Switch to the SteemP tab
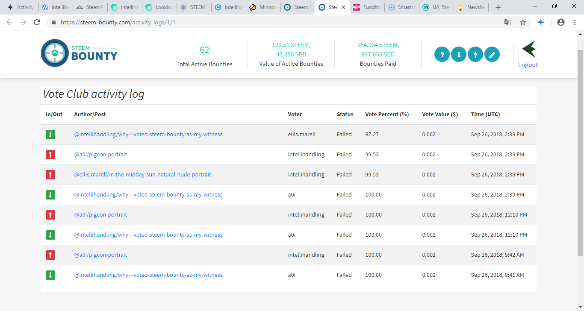Screen dimensions: 584x311 click(x=90, y=7)
